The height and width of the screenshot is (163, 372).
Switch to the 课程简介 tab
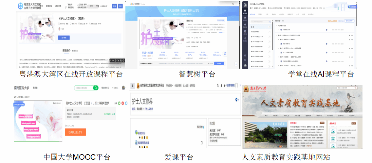[x=66, y=51]
